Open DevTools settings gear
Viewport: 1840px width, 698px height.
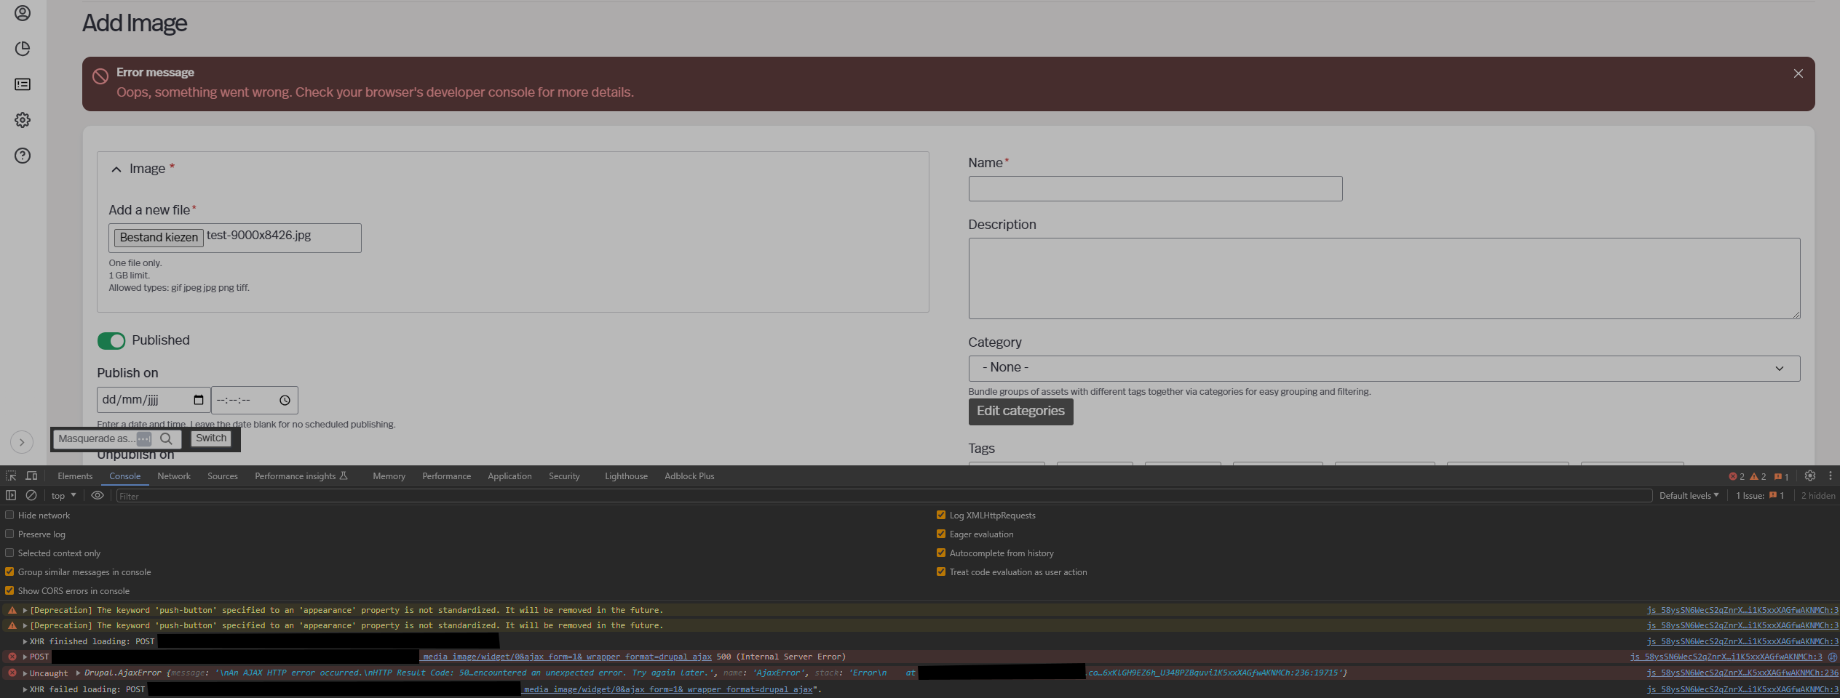[x=1810, y=476]
